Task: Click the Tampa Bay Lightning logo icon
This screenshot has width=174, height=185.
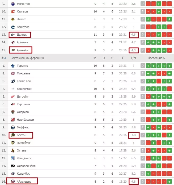Action: point(13,81)
